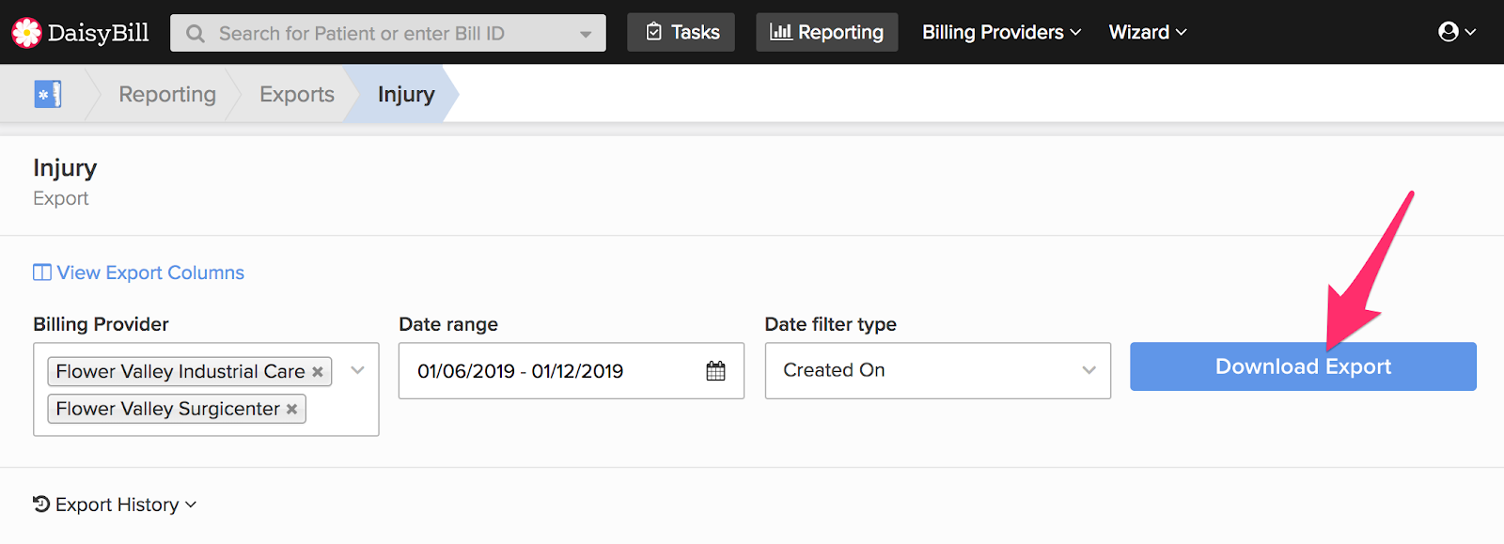The height and width of the screenshot is (544, 1504).
Task: Go to the Reporting button in navbar
Action: pos(827,32)
